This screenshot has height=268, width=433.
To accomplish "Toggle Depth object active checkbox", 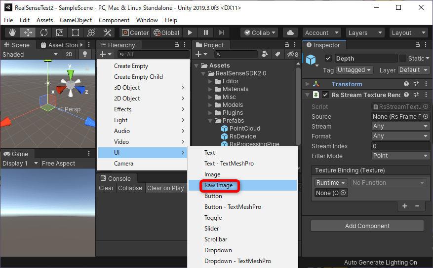I will 328,58.
